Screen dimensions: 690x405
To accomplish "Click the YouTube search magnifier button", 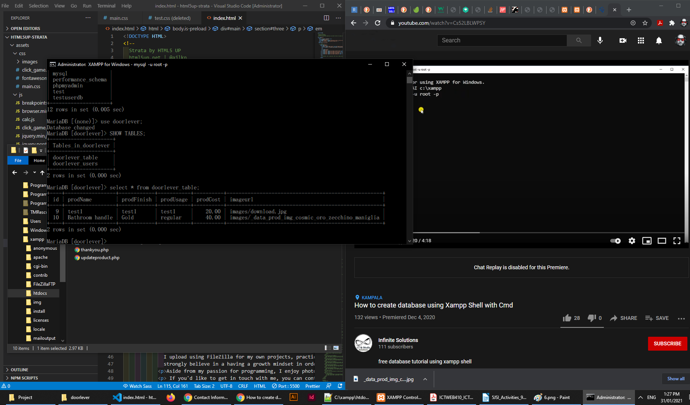I will click(579, 40).
